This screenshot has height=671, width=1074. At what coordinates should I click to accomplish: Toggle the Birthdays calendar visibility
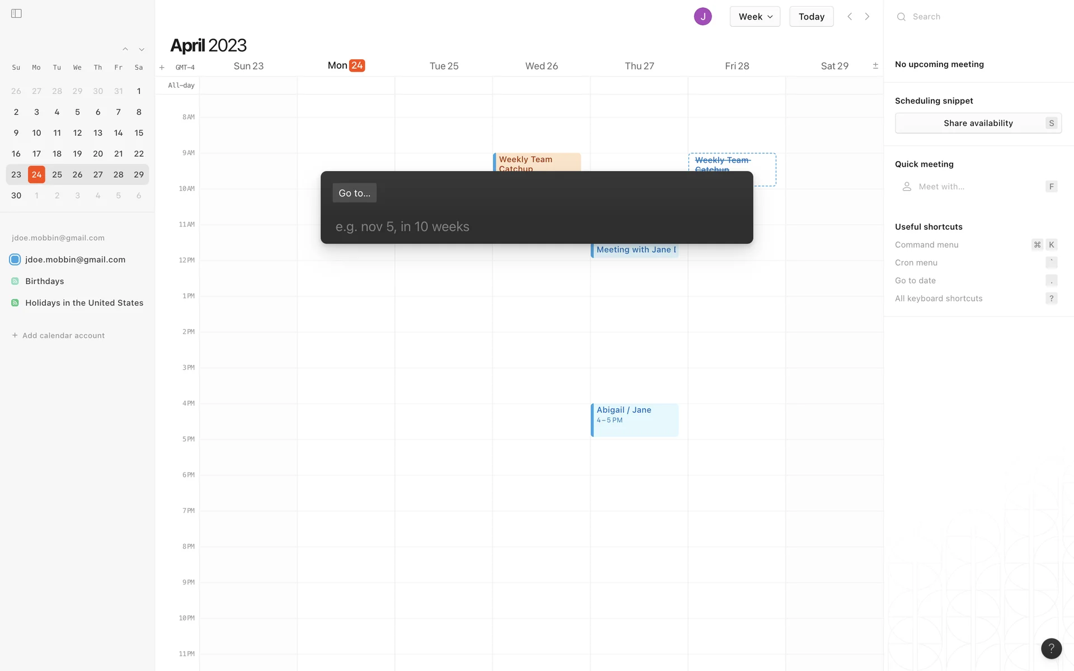pos(15,281)
